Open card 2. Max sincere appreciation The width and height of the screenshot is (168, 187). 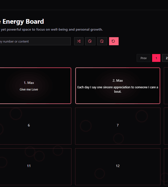(x=118, y=86)
